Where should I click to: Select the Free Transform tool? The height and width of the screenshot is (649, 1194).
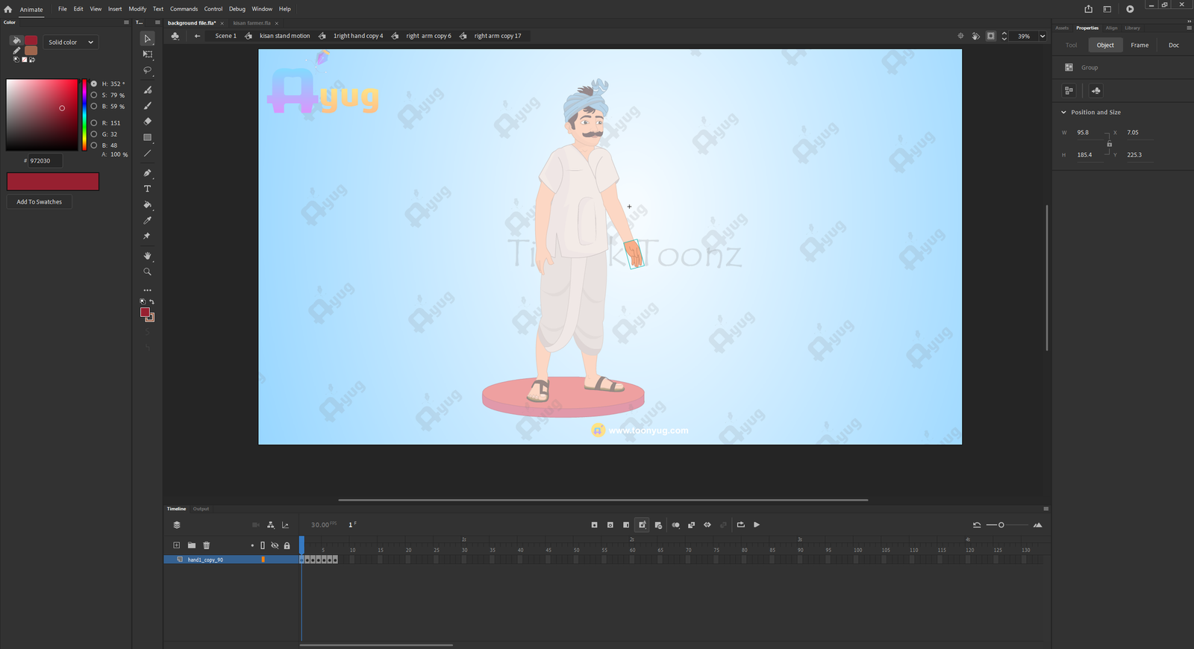click(x=147, y=54)
